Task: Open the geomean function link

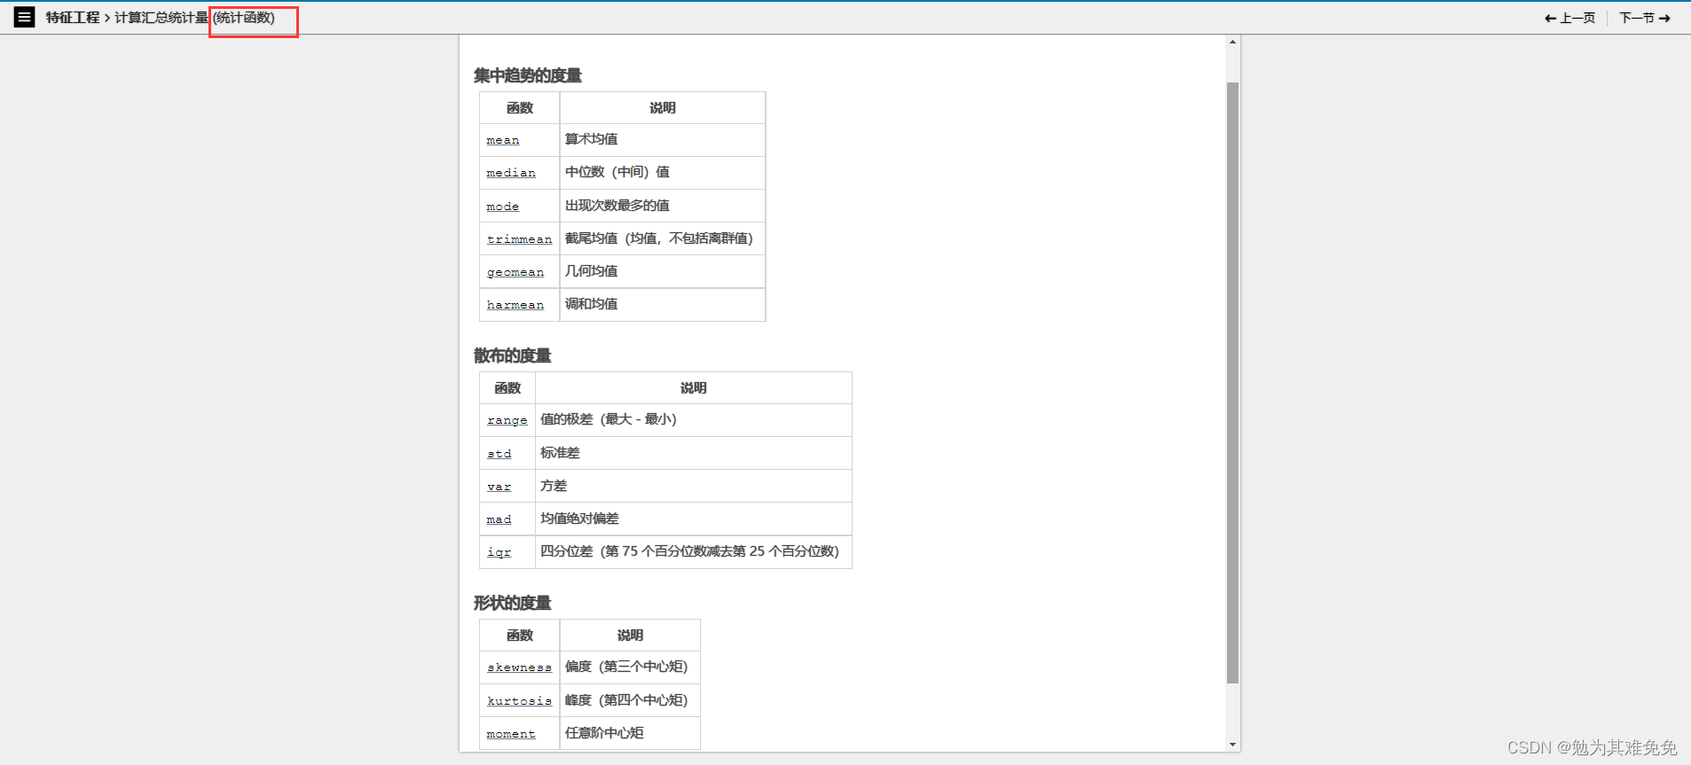Action: tap(515, 272)
